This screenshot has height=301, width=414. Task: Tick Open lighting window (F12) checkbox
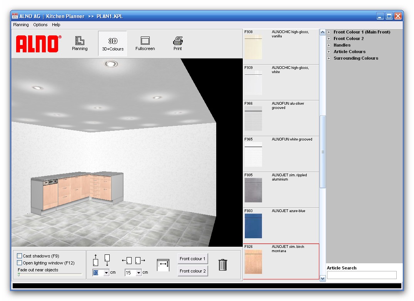coord(19,263)
